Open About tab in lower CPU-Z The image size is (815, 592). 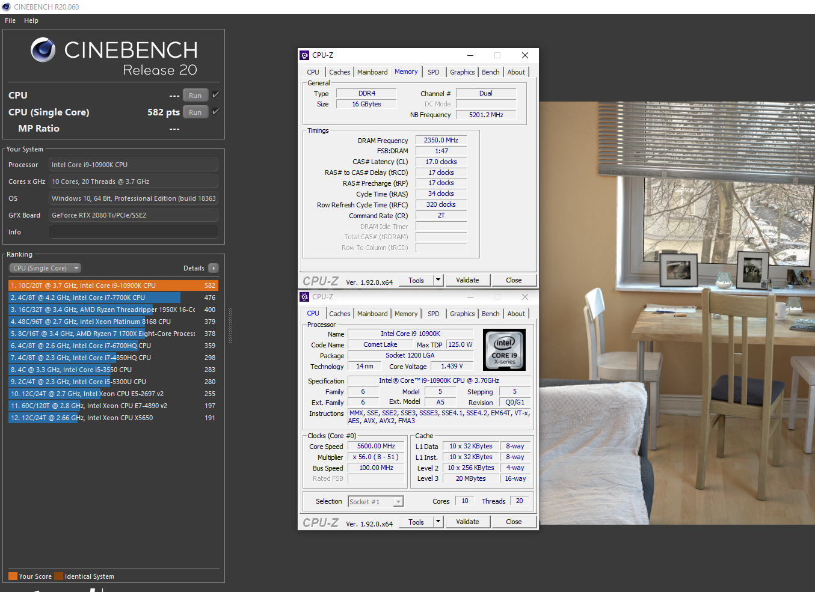516,314
